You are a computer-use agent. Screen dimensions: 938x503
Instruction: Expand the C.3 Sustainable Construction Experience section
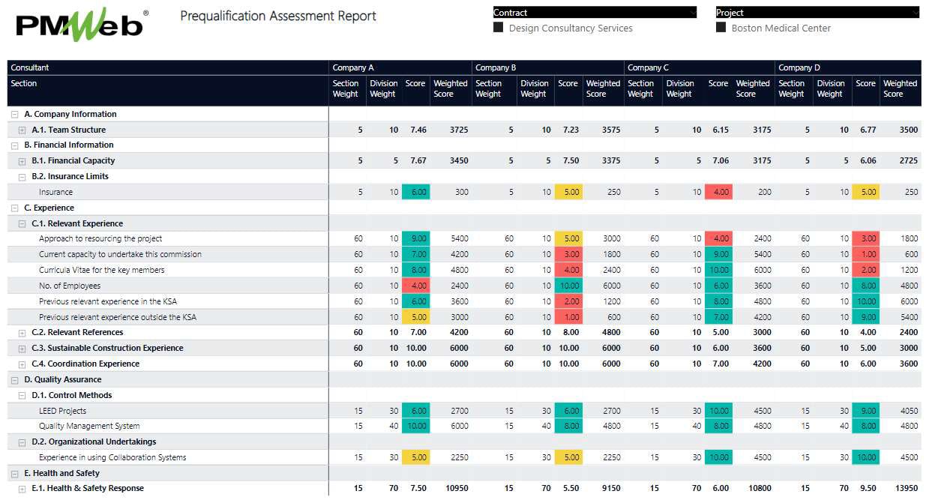[22, 348]
